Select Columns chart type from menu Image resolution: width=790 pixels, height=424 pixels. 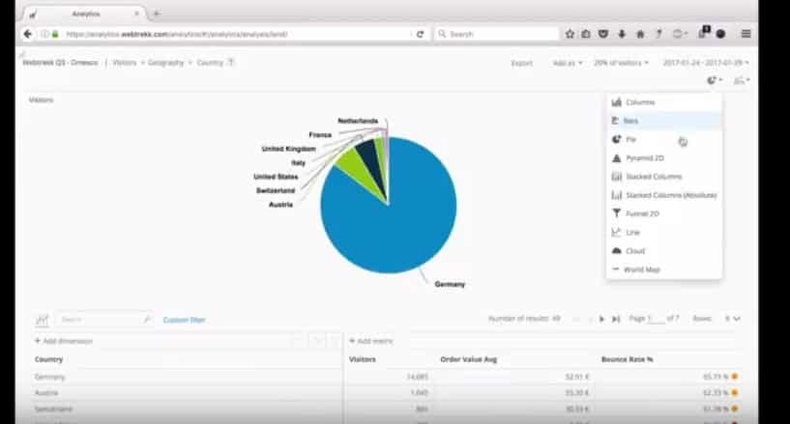(639, 102)
